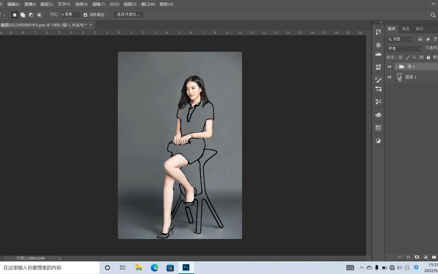Hide the 图层 1 layer

(x=390, y=77)
